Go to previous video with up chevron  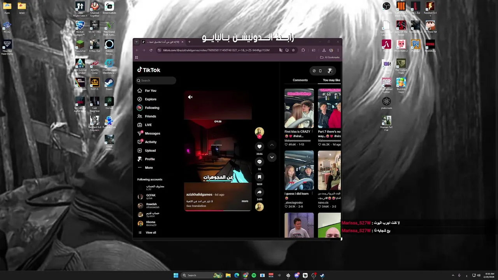click(x=272, y=145)
